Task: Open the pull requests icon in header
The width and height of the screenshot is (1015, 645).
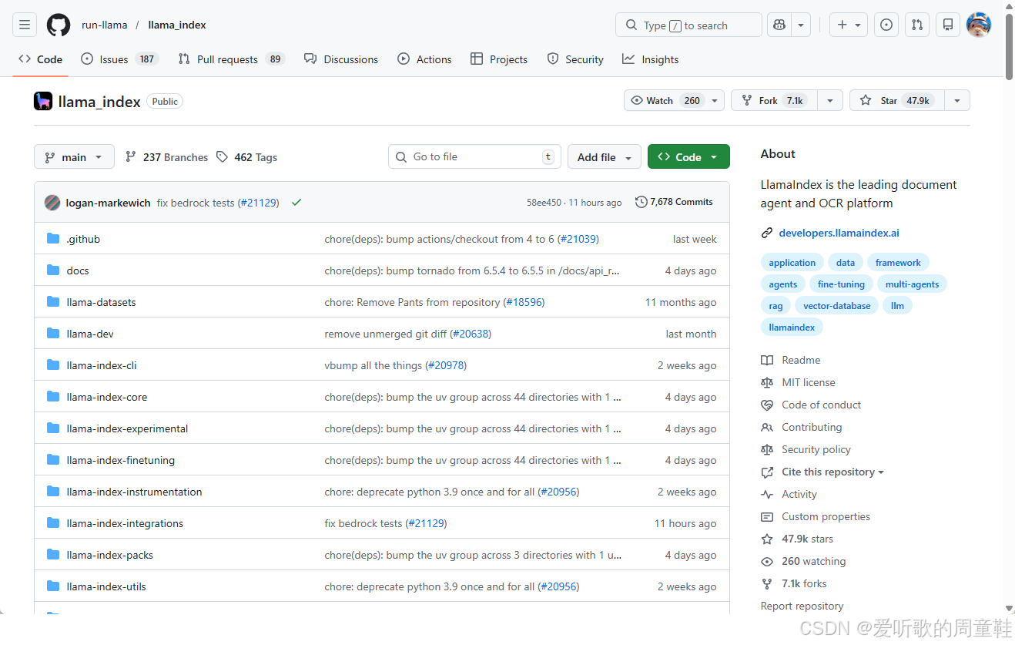Action: point(917,25)
